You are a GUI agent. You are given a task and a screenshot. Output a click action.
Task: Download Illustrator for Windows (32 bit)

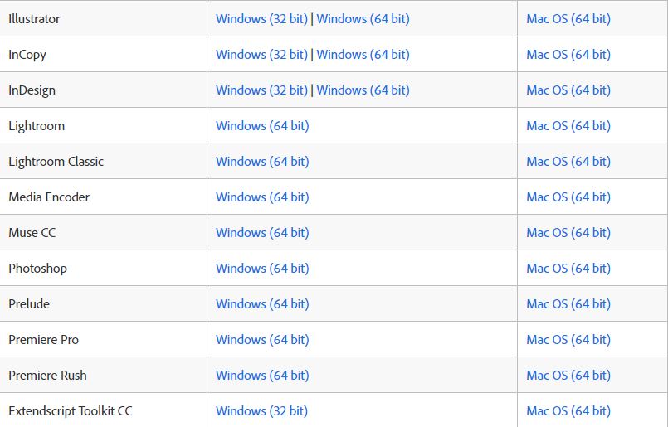click(261, 19)
